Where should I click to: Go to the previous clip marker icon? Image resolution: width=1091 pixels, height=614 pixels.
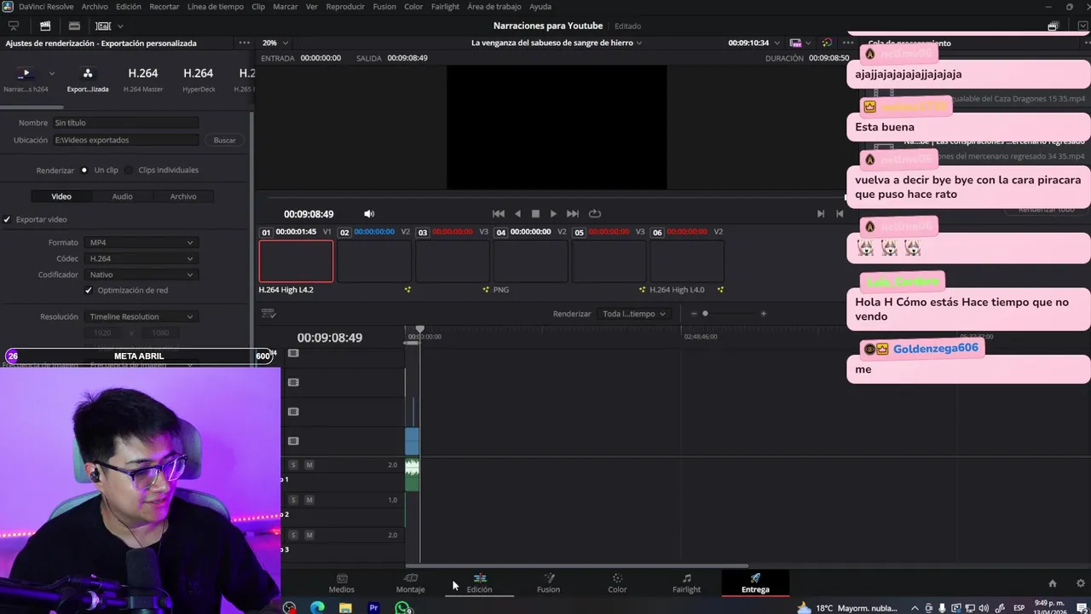point(840,214)
